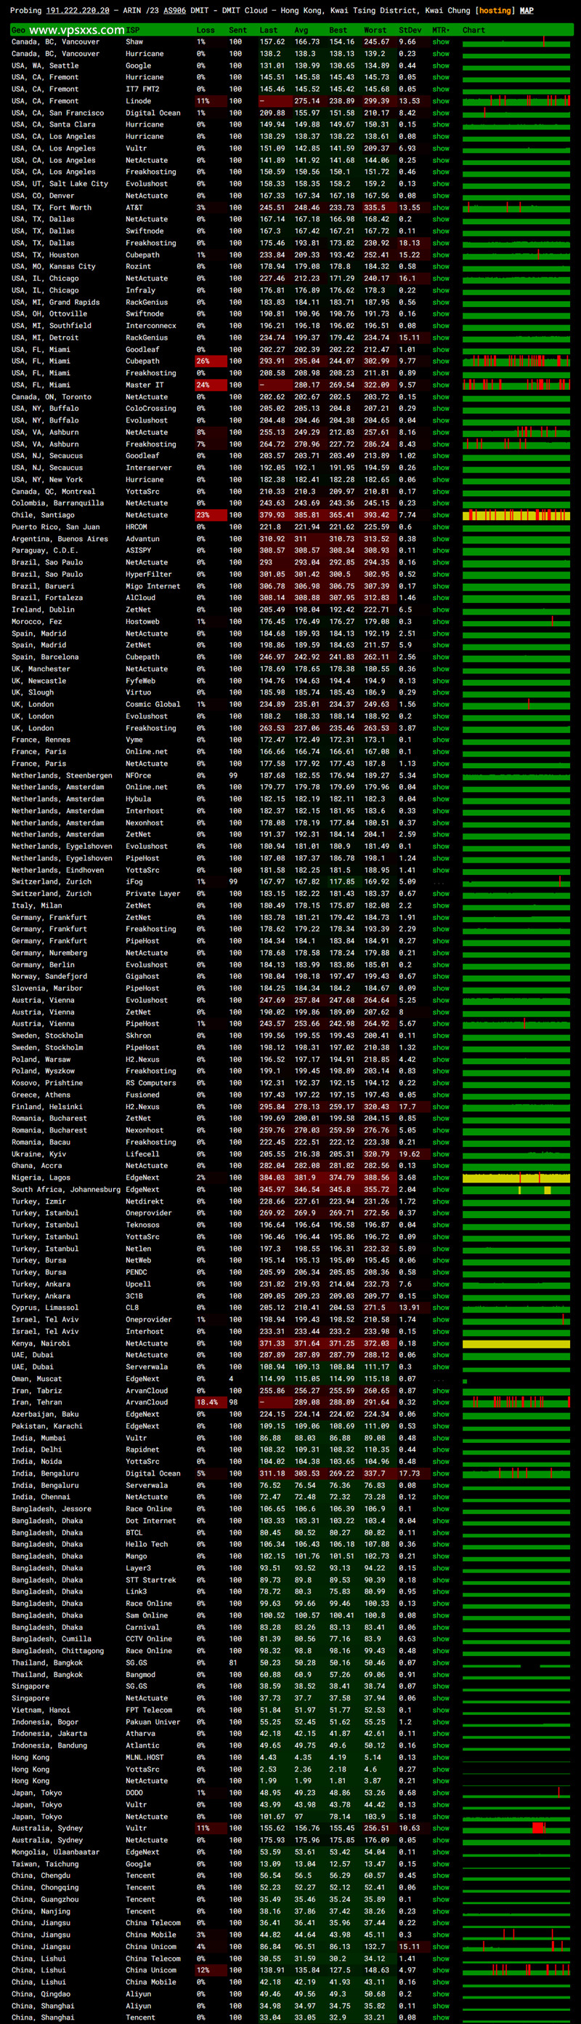
Task: Select the Hong Kong MLNL.HOST row
Action: (x=290, y=1758)
